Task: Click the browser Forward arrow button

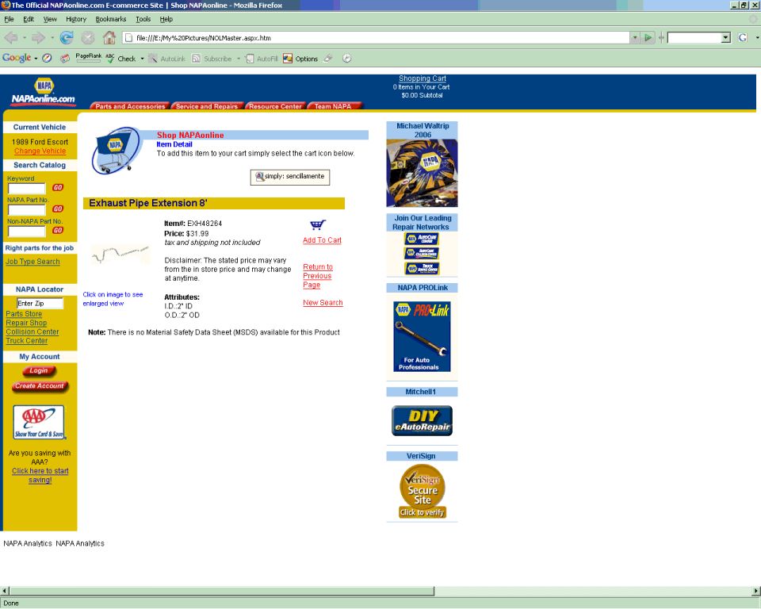Action: tap(38, 38)
